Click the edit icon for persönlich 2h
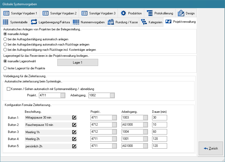 74,146
